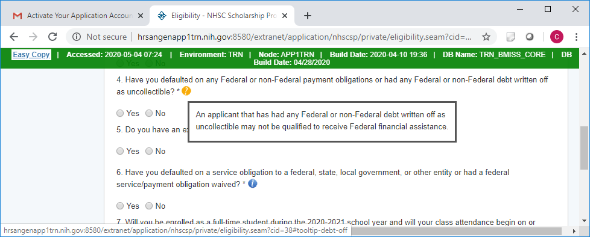
Task: Select Yes for question 4 on defaulted debt
Action: point(120,113)
